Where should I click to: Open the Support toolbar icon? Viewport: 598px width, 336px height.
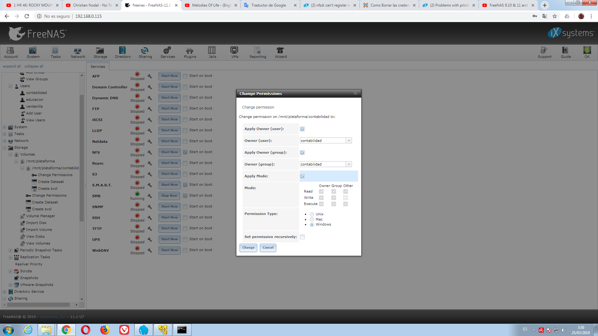(544, 52)
